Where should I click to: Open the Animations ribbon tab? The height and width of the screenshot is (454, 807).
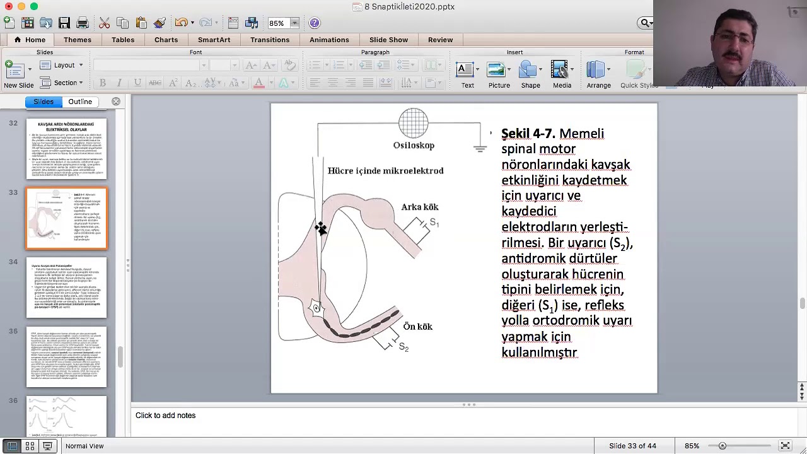tap(329, 40)
